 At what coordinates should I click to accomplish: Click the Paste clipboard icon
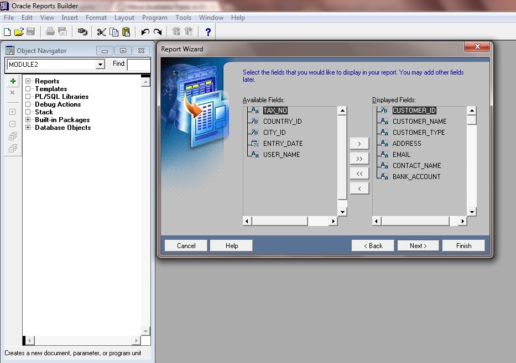pyautogui.click(x=126, y=32)
